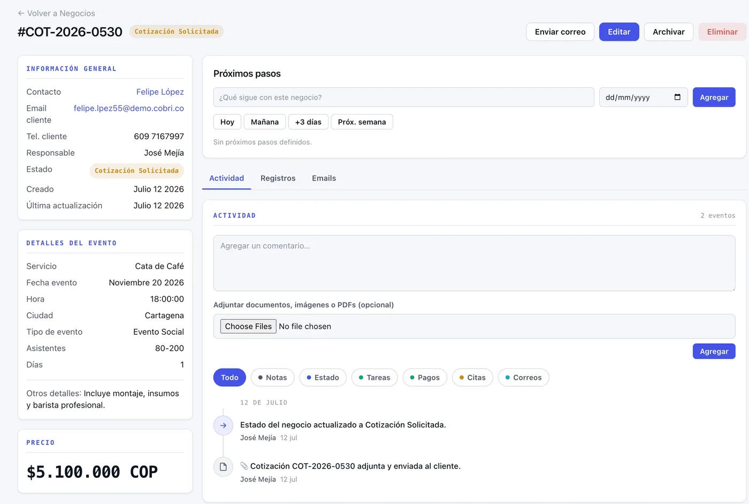This screenshot has height=504, width=749.
Task: Click the client email address link
Action: (129, 108)
